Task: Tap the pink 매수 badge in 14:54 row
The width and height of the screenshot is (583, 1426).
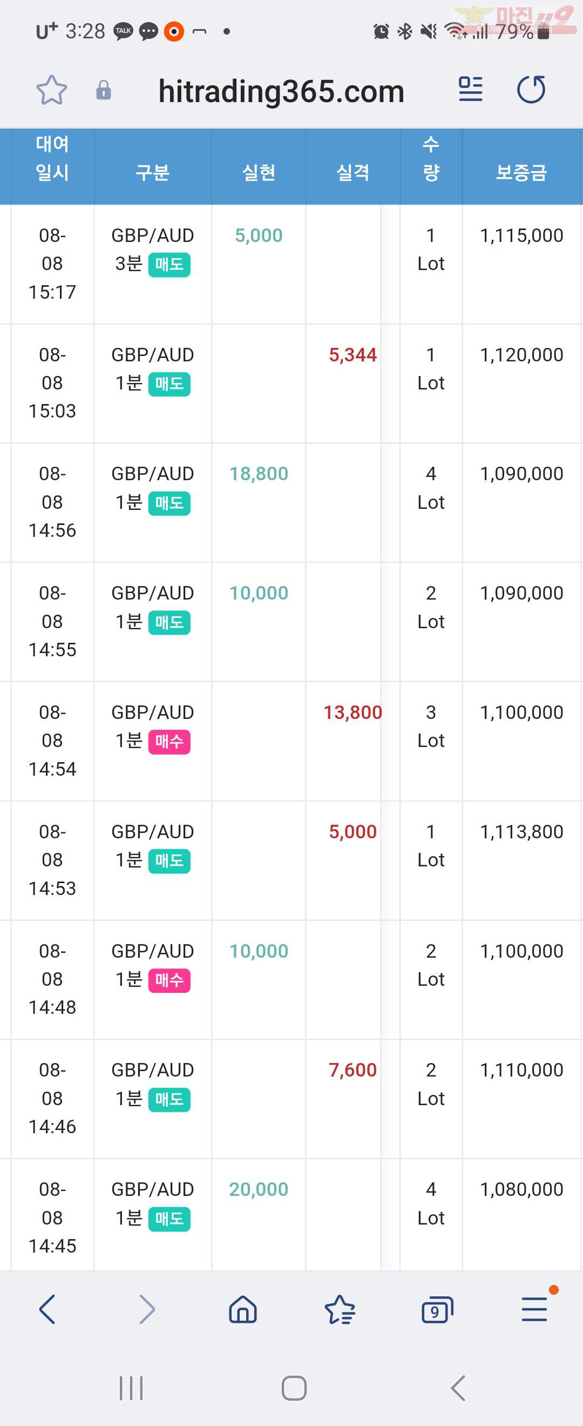Action: point(170,742)
